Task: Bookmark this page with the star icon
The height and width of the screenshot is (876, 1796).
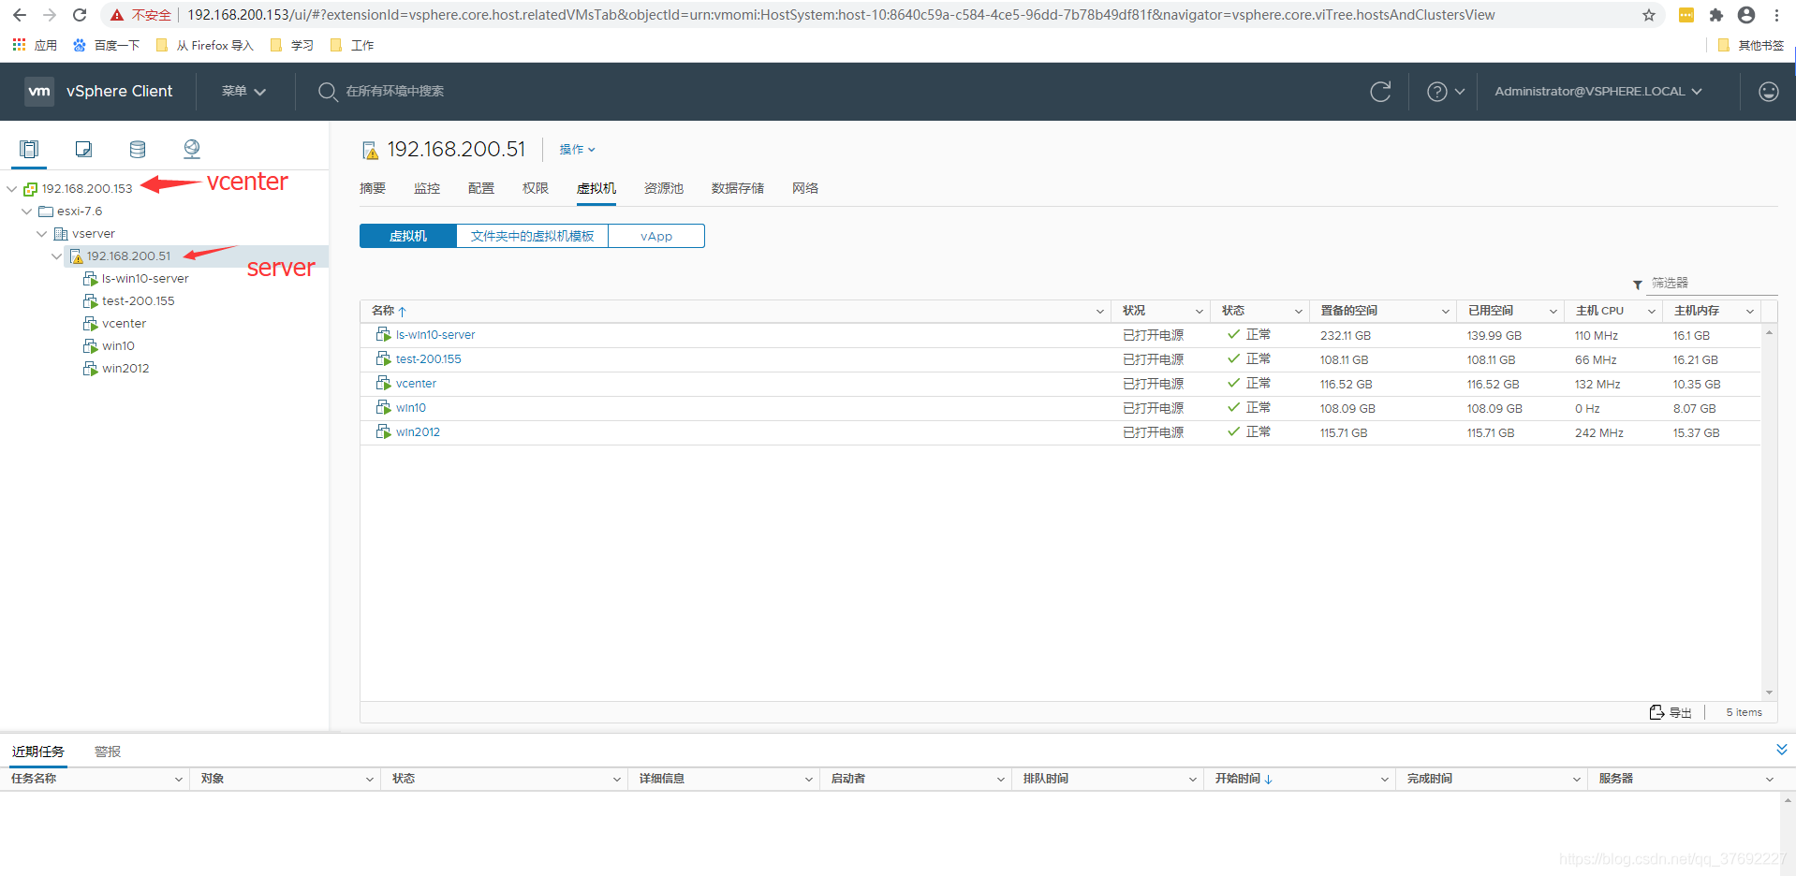Action: point(1649,15)
